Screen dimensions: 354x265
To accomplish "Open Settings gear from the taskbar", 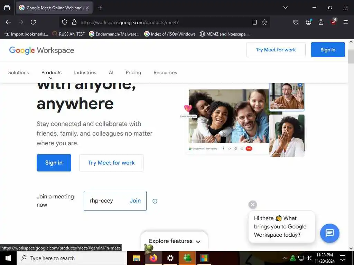I will [170, 258].
